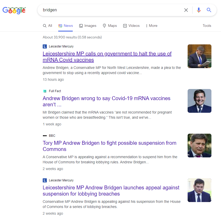Click Leicester Mercury source name on first result
The image size is (221, 217).
point(61,46)
